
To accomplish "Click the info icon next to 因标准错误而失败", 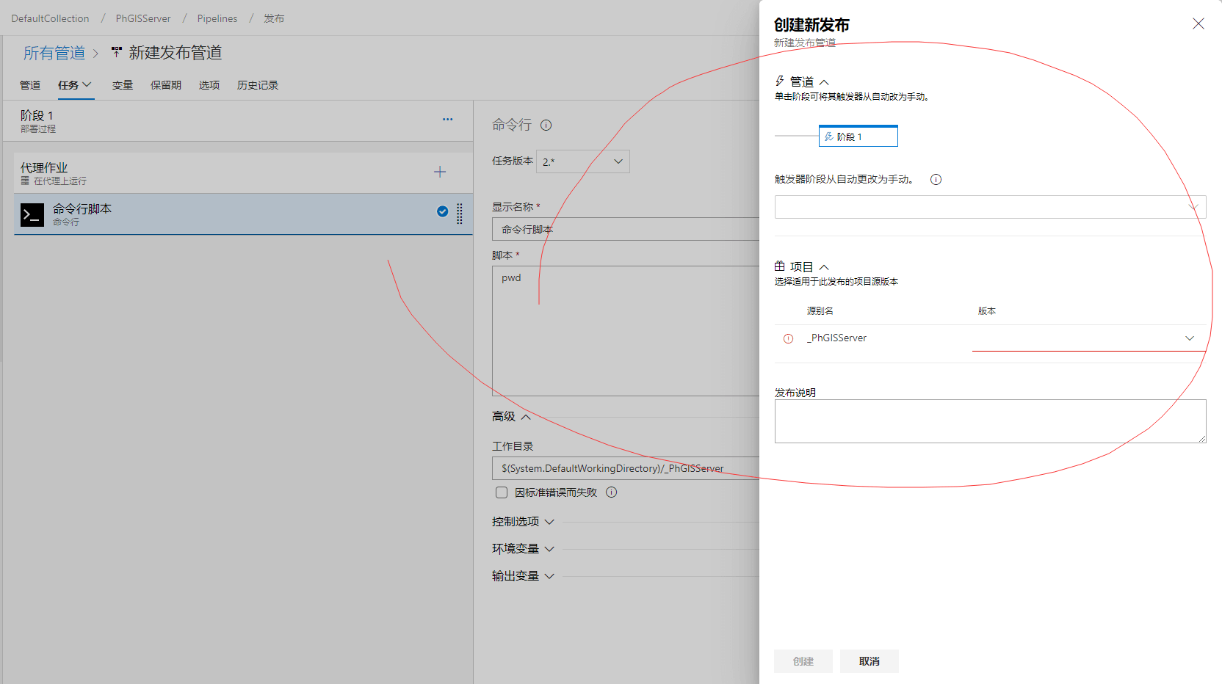I will pyautogui.click(x=611, y=492).
